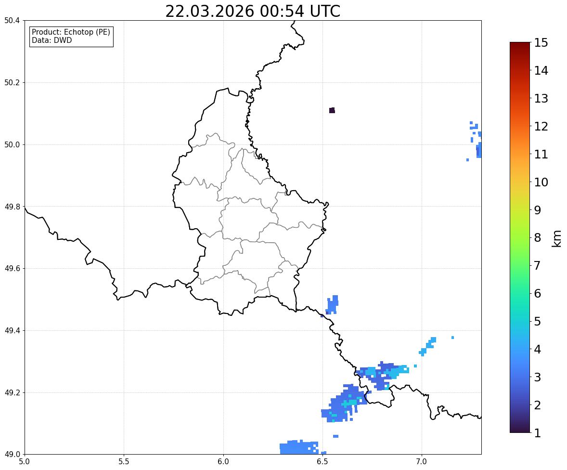Click the title '22.03.2026 00:54 UTC'
Viewport: 567px width, 470px height.
tap(253, 11)
